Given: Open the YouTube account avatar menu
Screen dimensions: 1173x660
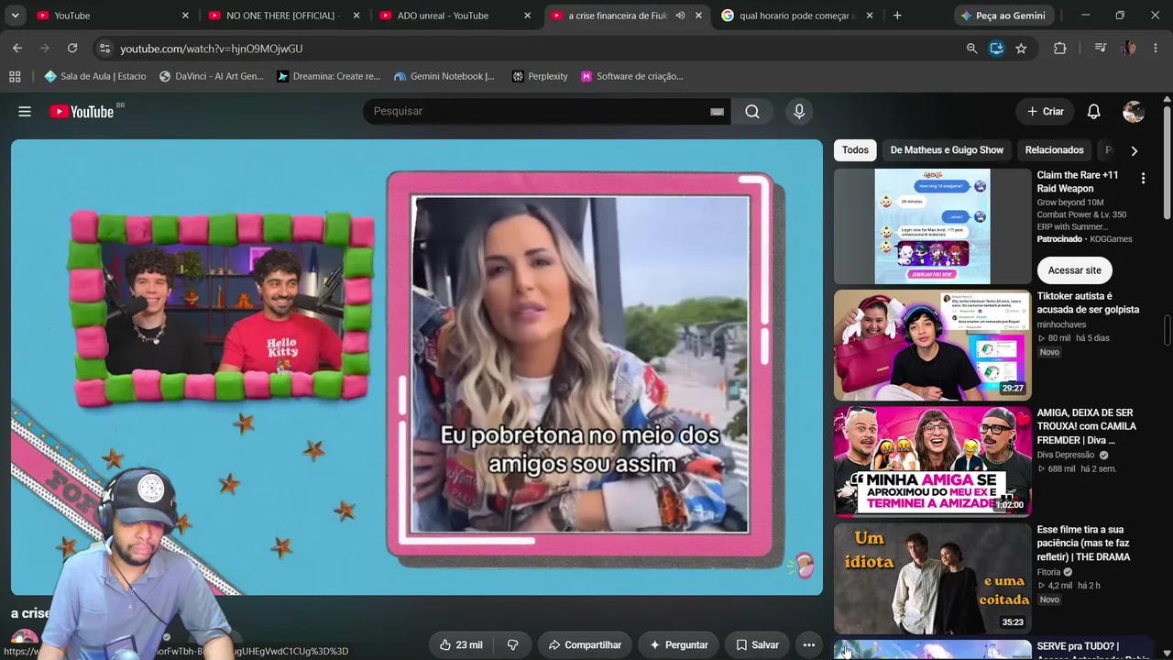Looking at the screenshot, I should click(1134, 112).
